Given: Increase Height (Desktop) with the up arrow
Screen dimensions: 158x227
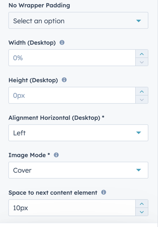Looking at the screenshot, I should [142, 91].
